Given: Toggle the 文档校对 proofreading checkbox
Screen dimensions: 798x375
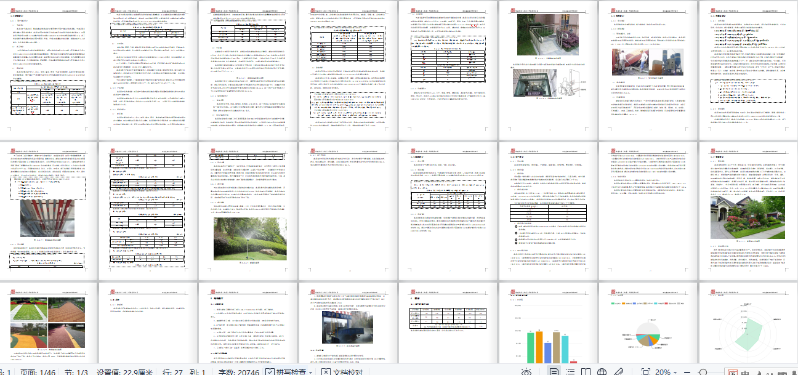Looking at the screenshot, I should (x=325, y=372).
